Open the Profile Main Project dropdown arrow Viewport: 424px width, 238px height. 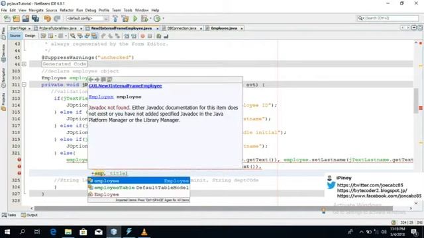(x=163, y=19)
